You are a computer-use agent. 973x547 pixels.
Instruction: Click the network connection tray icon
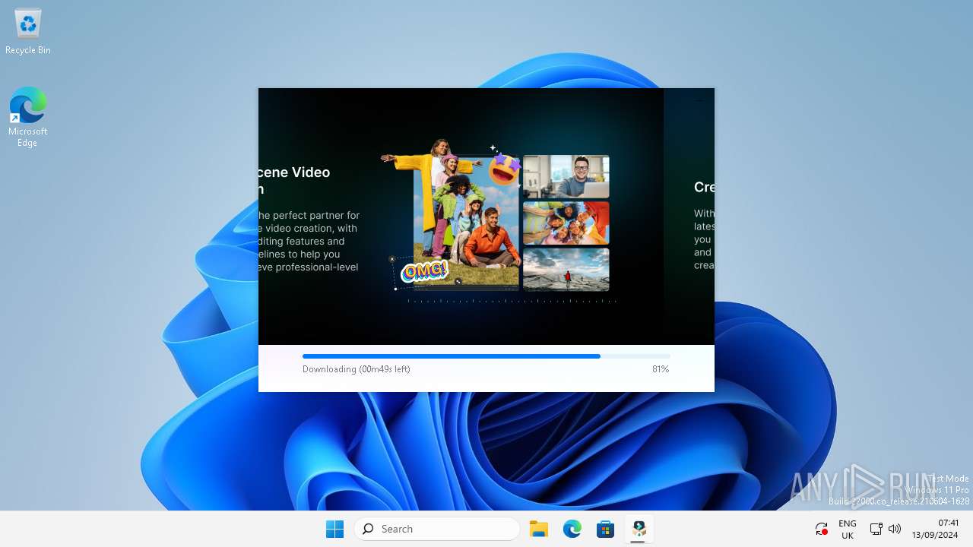tap(876, 529)
